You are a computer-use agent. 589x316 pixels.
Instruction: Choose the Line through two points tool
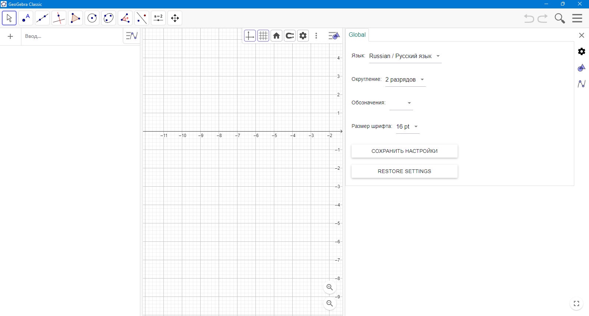click(x=42, y=18)
